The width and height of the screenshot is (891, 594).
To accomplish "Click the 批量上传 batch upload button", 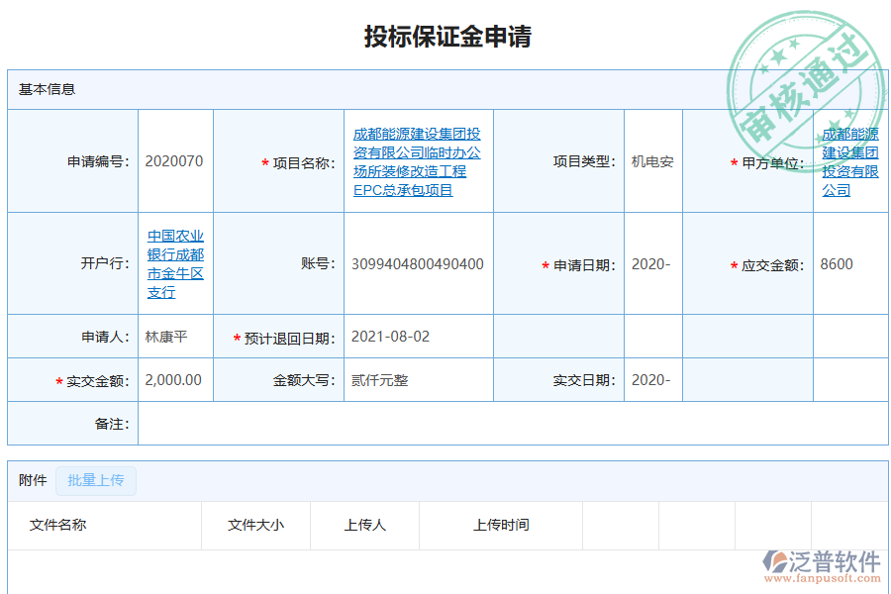I will (96, 481).
